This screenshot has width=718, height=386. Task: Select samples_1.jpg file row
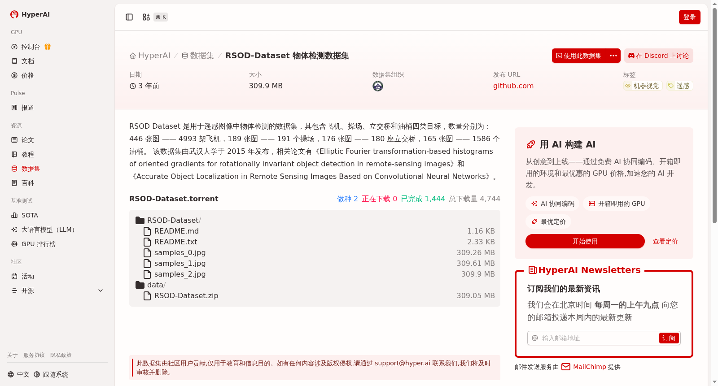point(319,263)
